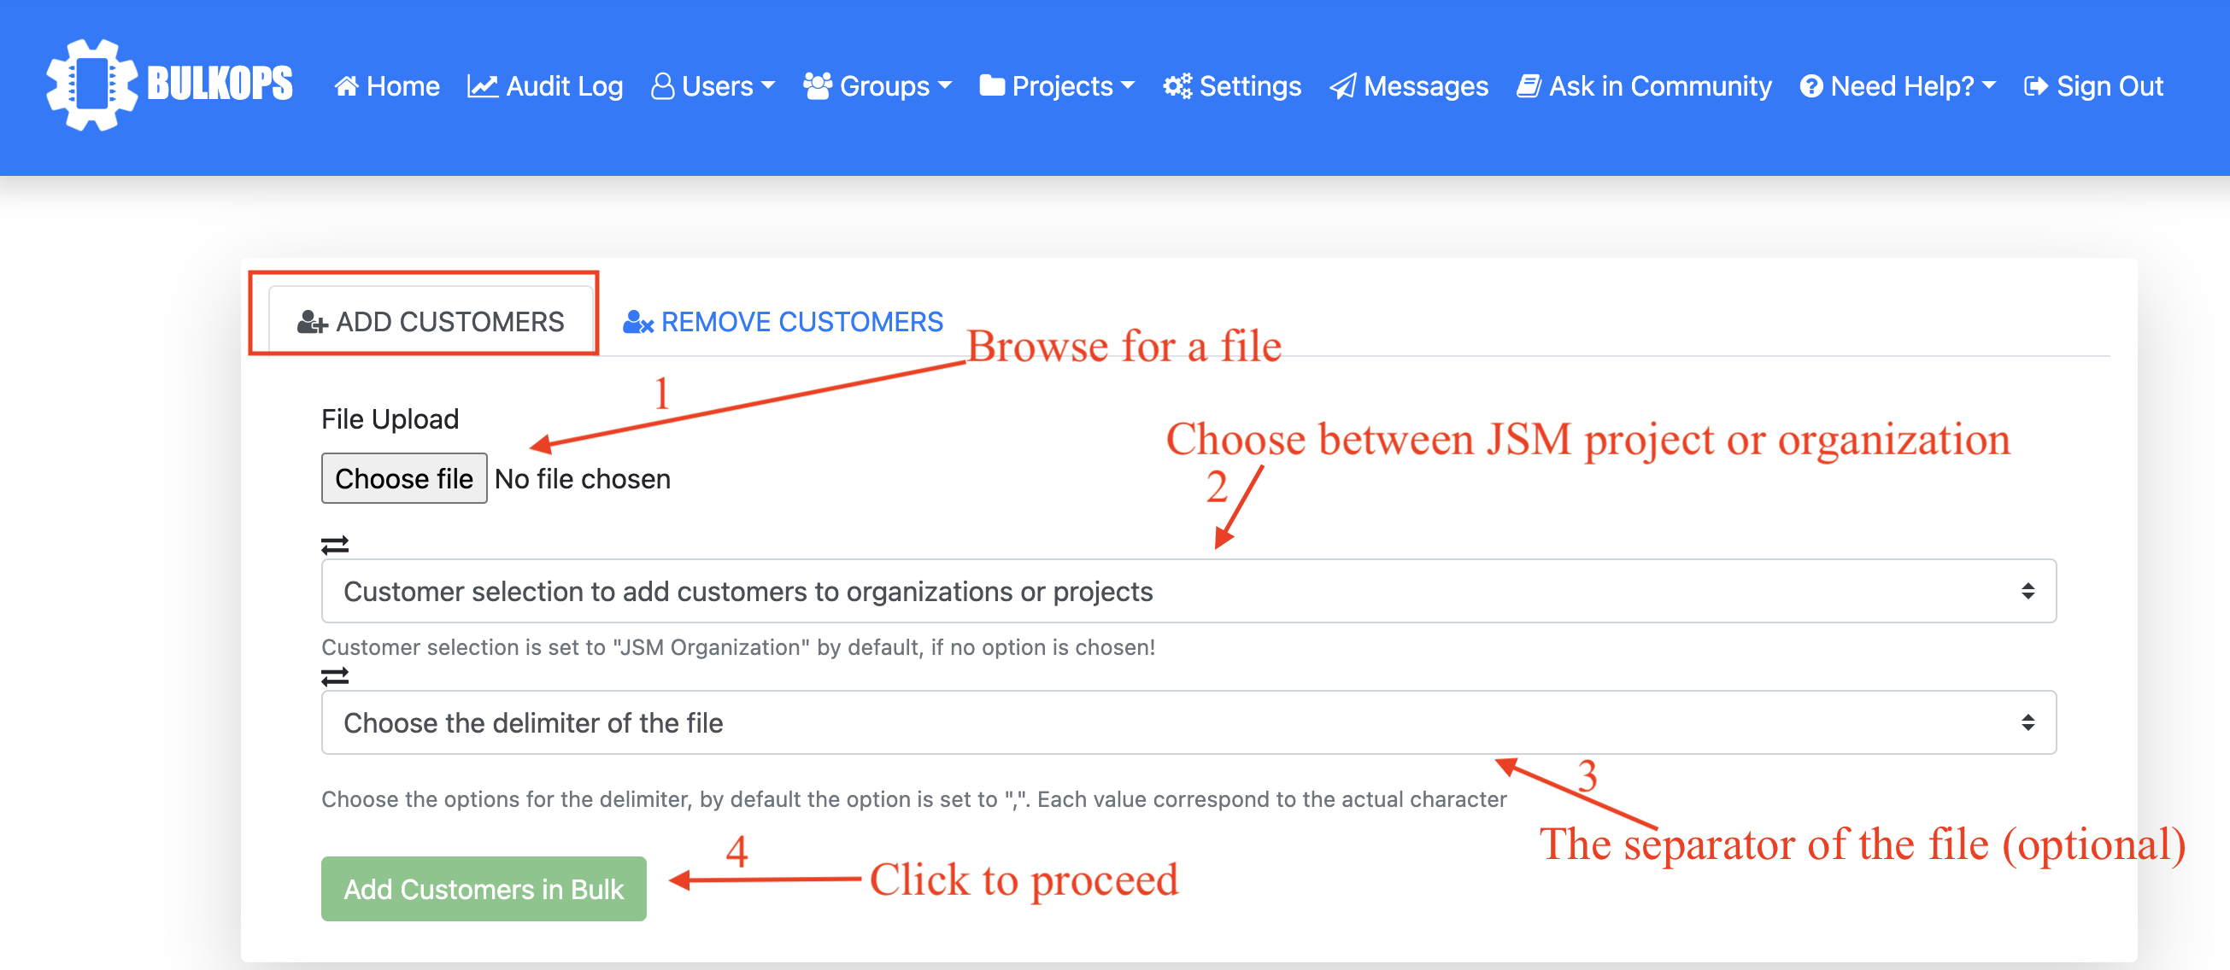
Task: Click the Messages paper plane icon
Action: tap(1341, 86)
